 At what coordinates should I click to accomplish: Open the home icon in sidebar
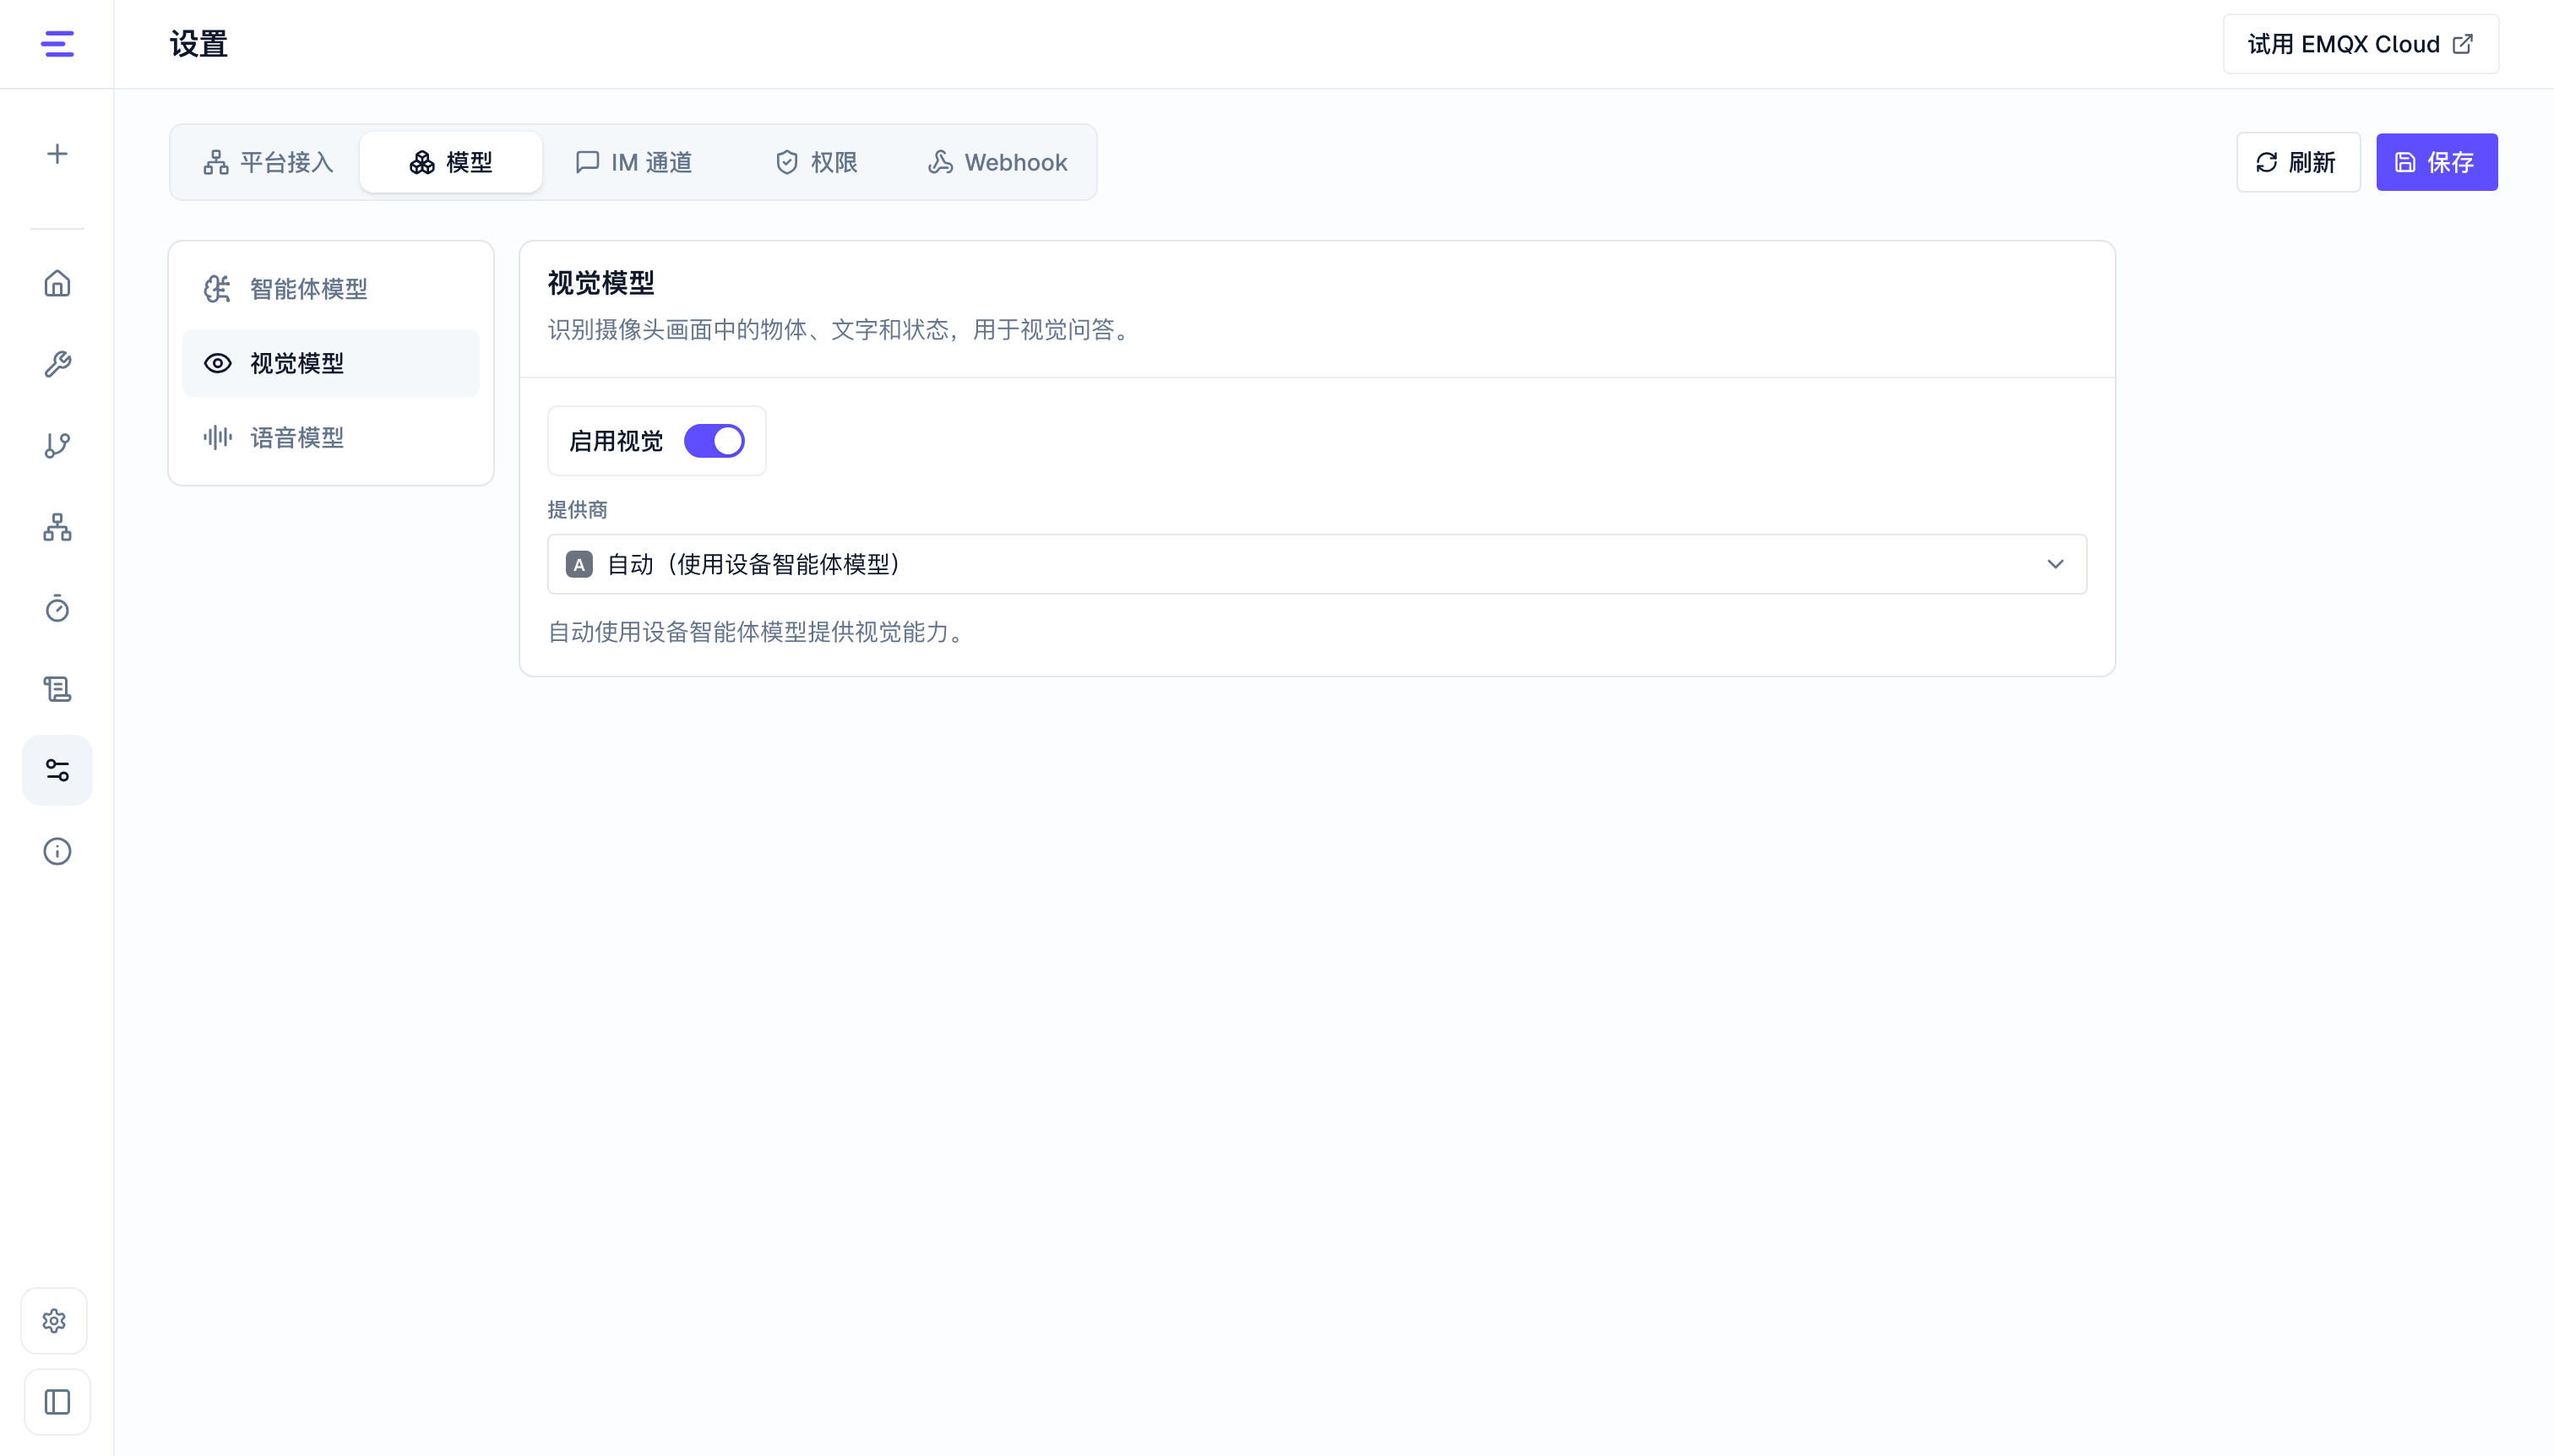tap(57, 284)
